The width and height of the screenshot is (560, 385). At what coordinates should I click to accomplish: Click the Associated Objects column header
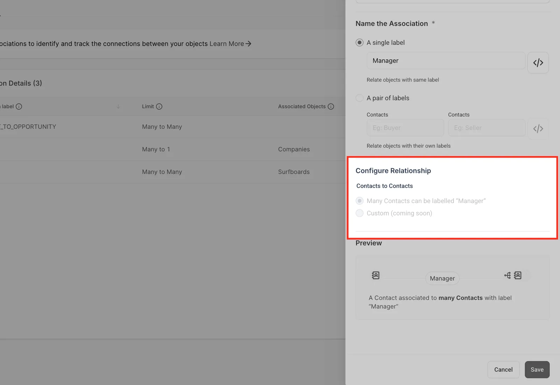tap(302, 106)
